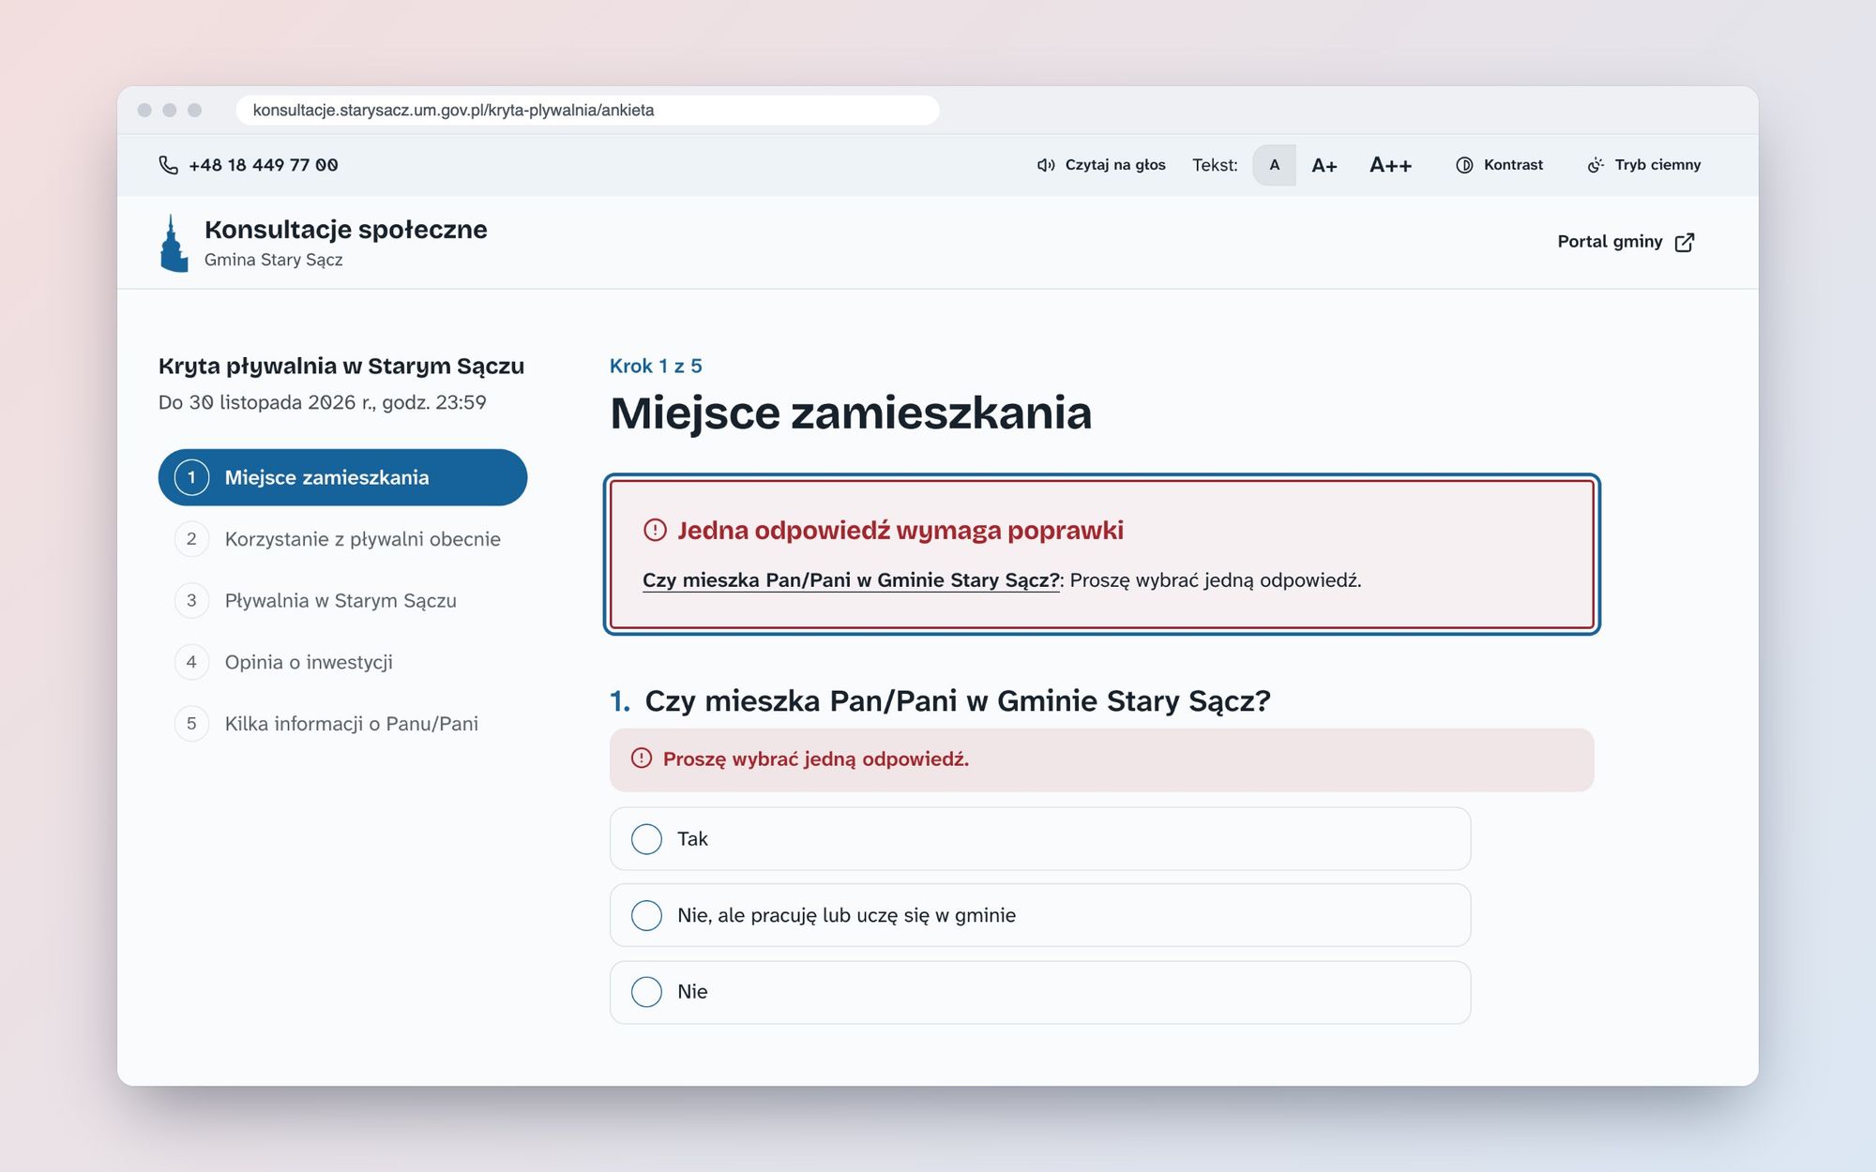
Task: Click the Stary Sącz tower logo
Action: pyautogui.click(x=174, y=243)
